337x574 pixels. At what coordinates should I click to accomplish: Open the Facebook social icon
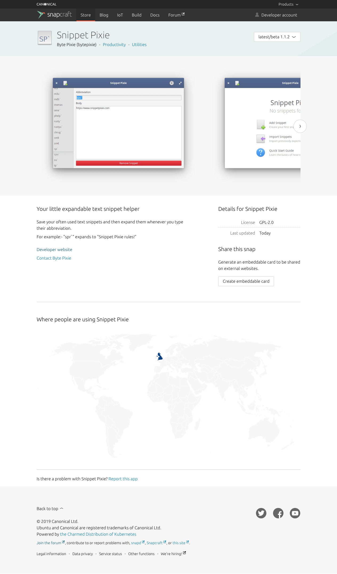tap(278, 513)
